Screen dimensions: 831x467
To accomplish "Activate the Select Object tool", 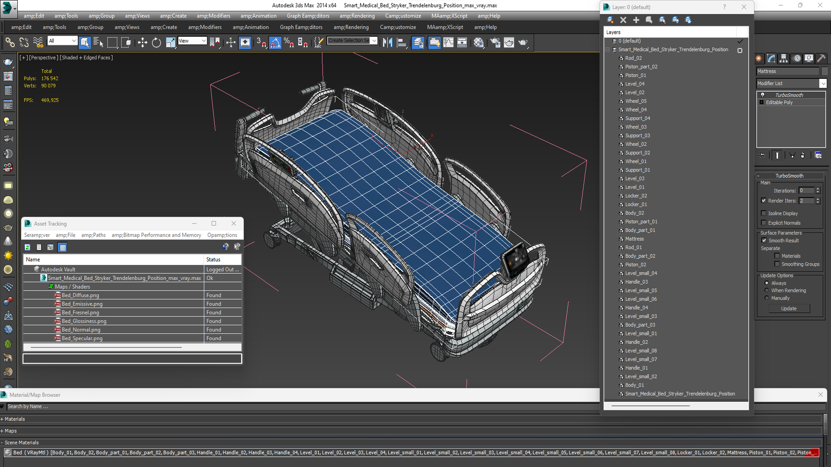I will click(x=85, y=42).
